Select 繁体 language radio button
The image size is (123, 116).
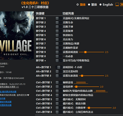[89, 5]
